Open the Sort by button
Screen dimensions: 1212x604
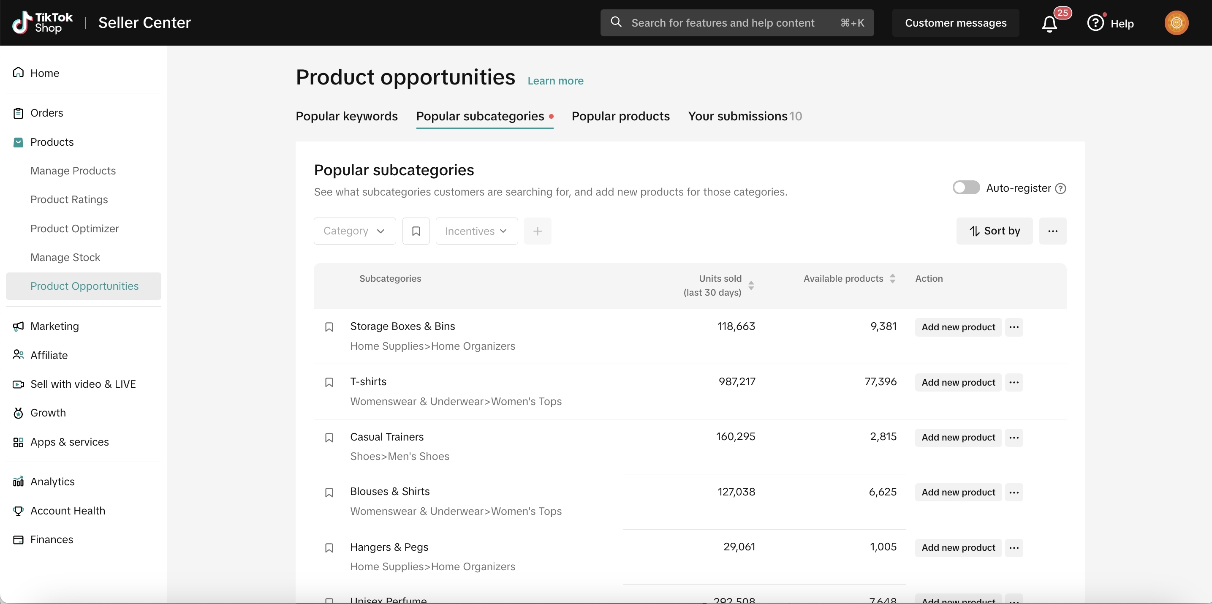pos(994,231)
